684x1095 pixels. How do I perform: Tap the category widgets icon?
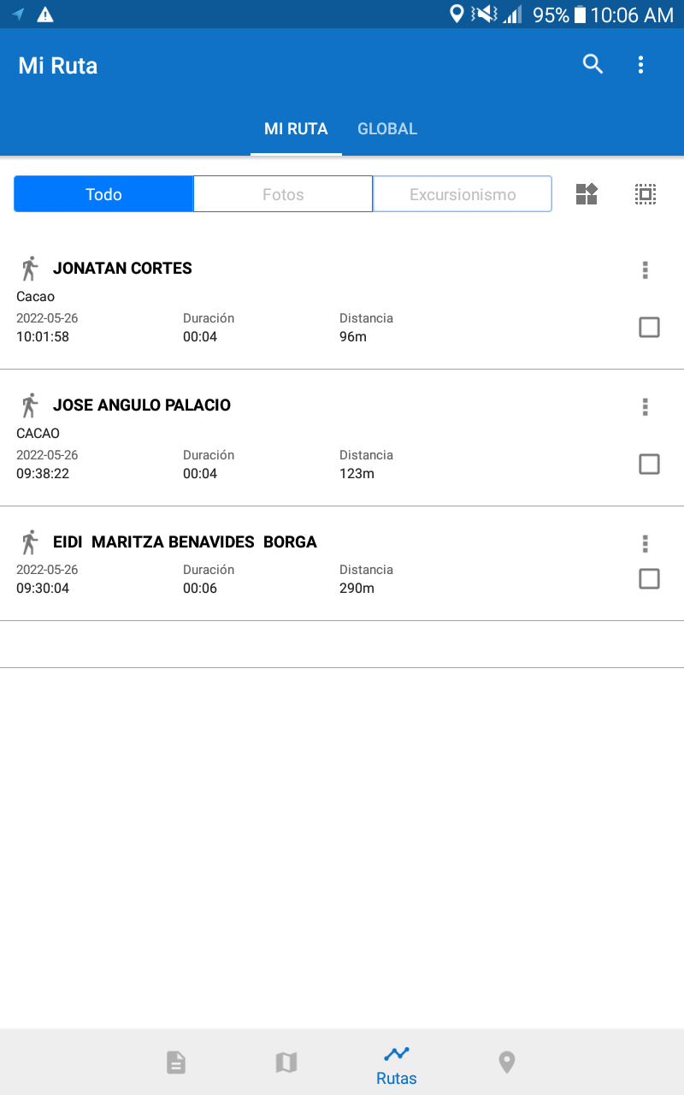coord(587,194)
